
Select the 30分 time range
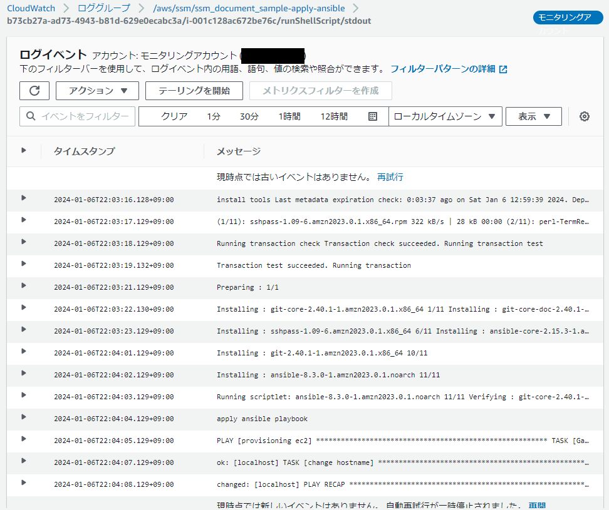point(249,116)
